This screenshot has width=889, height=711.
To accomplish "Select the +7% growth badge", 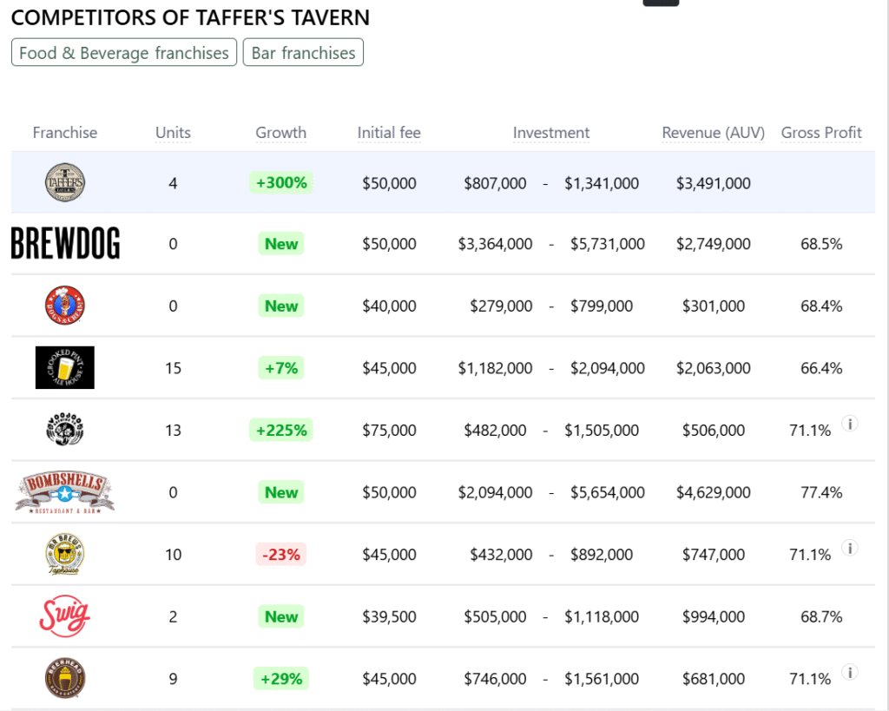I will (x=281, y=368).
